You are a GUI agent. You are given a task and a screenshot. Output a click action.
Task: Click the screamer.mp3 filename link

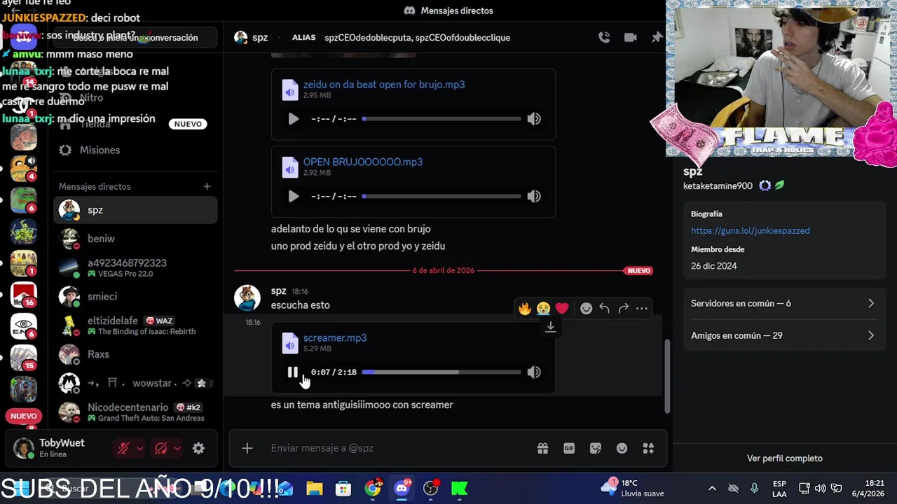[x=335, y=338]
